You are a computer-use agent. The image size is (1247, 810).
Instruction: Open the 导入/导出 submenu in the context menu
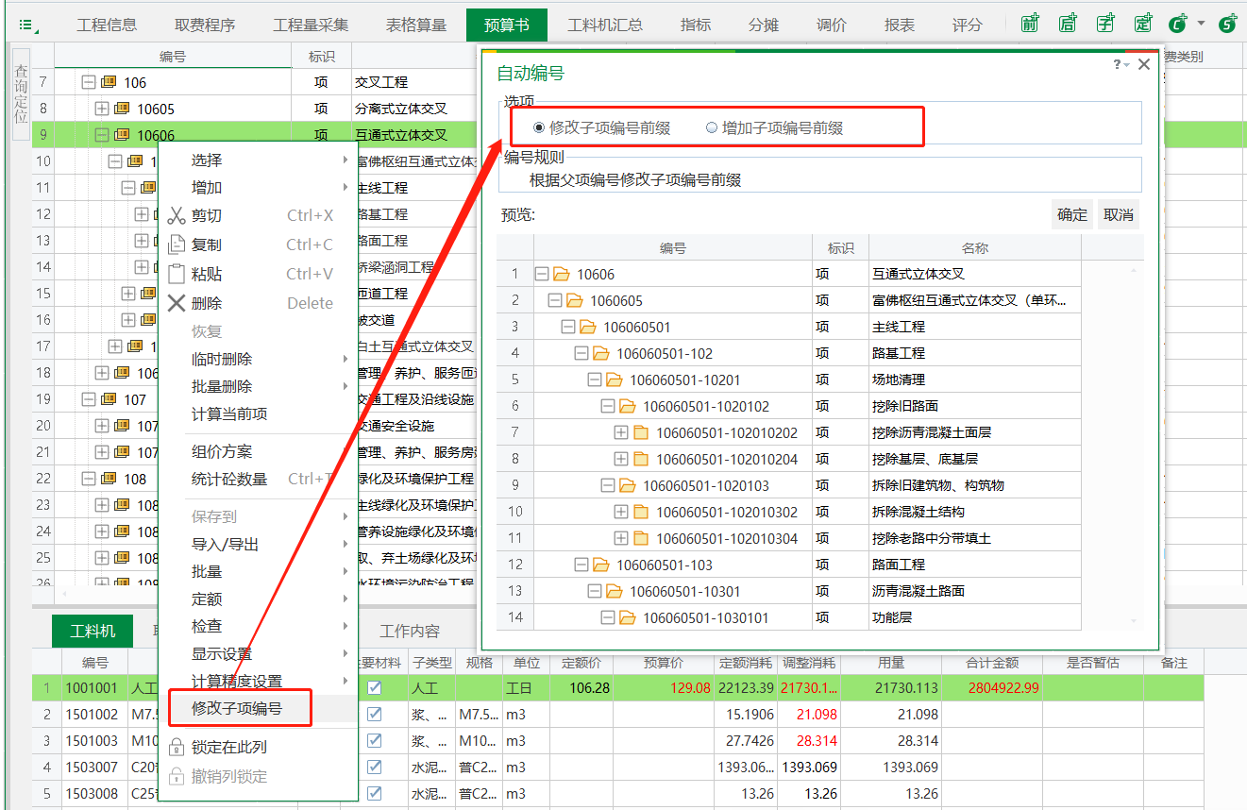[x=225, y=544]
